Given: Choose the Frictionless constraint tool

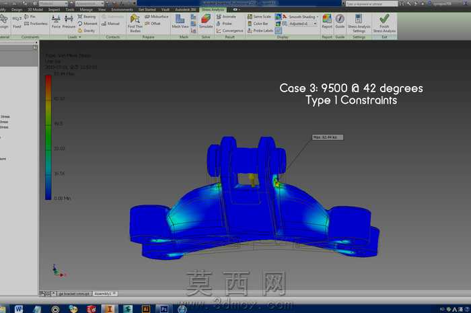Looking at the screenshot, I should point(36,24).
